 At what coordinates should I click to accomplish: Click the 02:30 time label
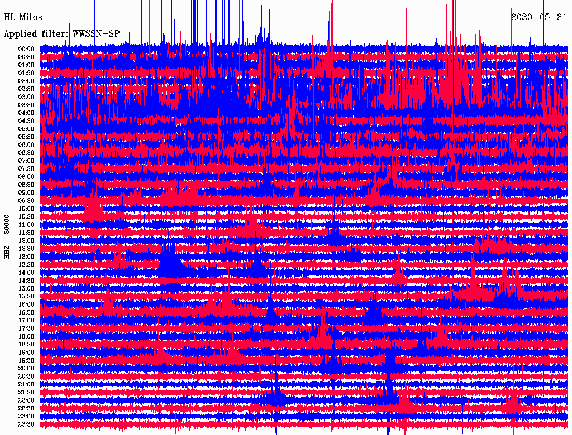26,89
